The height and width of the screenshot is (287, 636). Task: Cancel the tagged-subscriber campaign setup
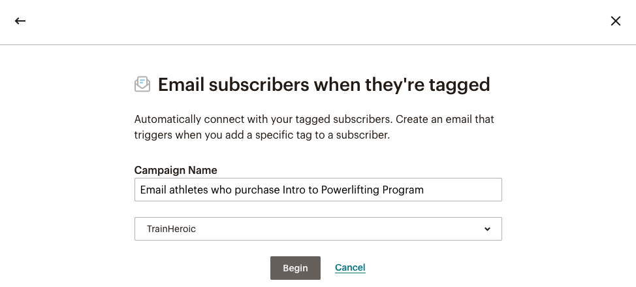tap(350, 267)
